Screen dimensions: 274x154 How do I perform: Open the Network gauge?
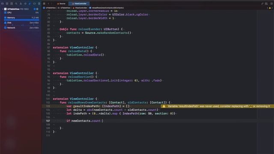[x=21, y=28]
